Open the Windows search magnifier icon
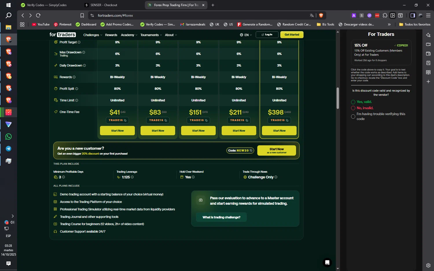 pos(8,15)
